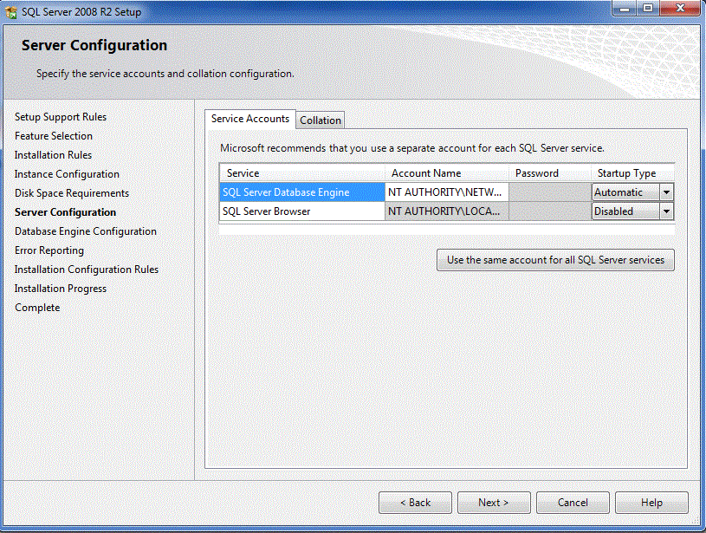The height and width of the screenshot is (533, 706).
Task: Click Disk Space Requirements in the step list
Action: click(x=72, y=193)
